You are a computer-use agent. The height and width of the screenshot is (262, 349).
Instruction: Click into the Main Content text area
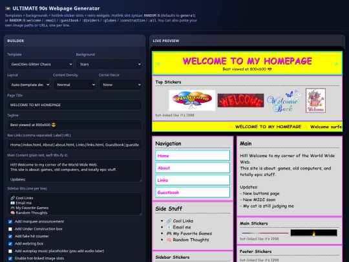74,171
